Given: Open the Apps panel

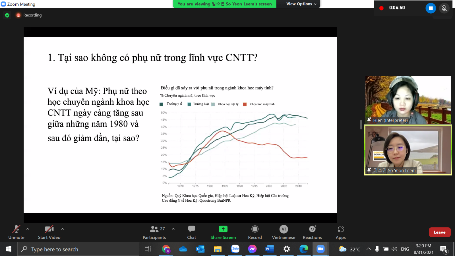Looking at the screenshot, I should click(340, 232).
